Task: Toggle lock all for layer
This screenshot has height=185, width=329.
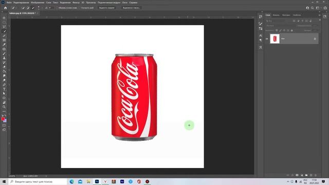Action: click(x=291, y=30)
